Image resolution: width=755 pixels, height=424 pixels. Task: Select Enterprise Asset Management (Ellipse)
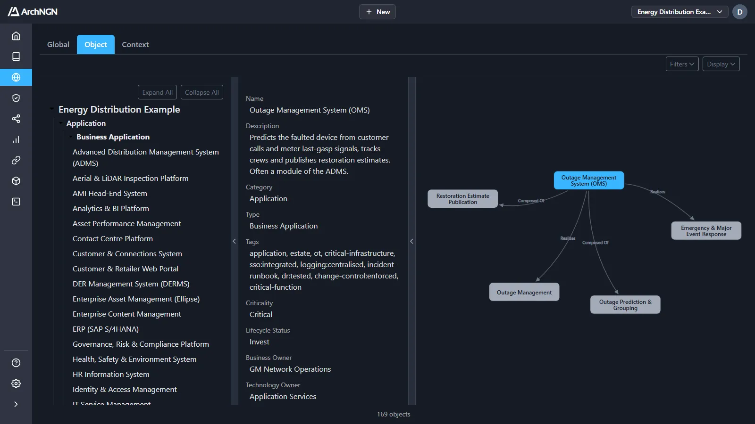coord(136,299)
